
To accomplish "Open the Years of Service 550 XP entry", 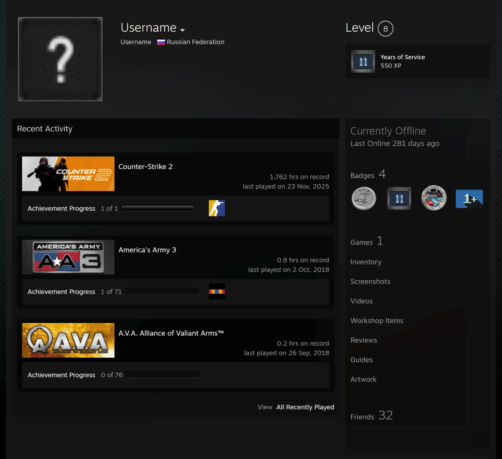I will [x=418, y=61].
